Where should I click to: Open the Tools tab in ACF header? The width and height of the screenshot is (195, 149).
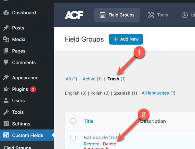pyautogui.click(x=158, y=15)
